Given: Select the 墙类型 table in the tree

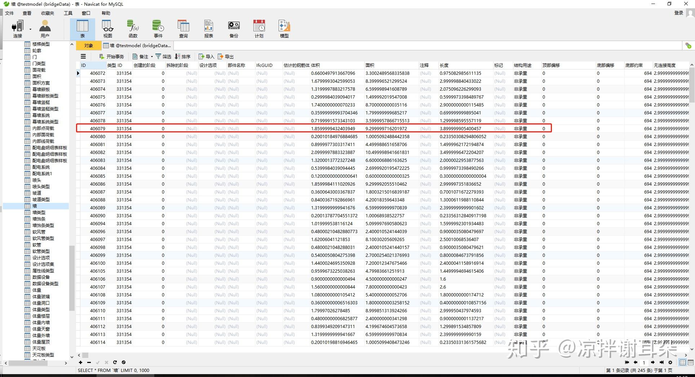Looking at the screenshot, I should [x=39, y=213].
